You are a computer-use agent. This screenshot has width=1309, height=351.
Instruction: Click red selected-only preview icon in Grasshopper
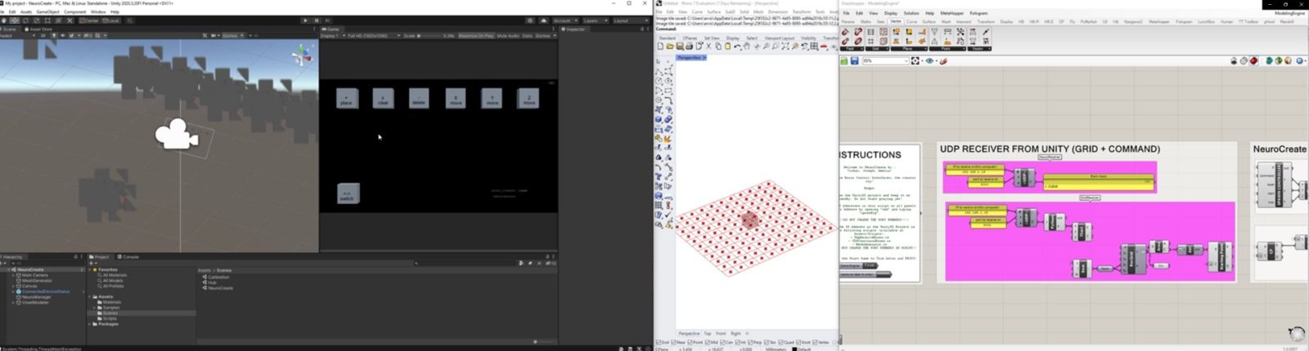pos(1253,60)
